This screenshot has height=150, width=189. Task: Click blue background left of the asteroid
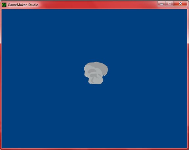pyautogui.click(x=42, y=73)
